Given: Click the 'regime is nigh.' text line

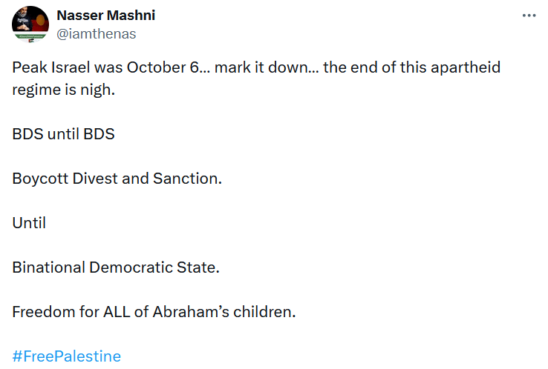Looking at the screenshot, I should 64,90.
